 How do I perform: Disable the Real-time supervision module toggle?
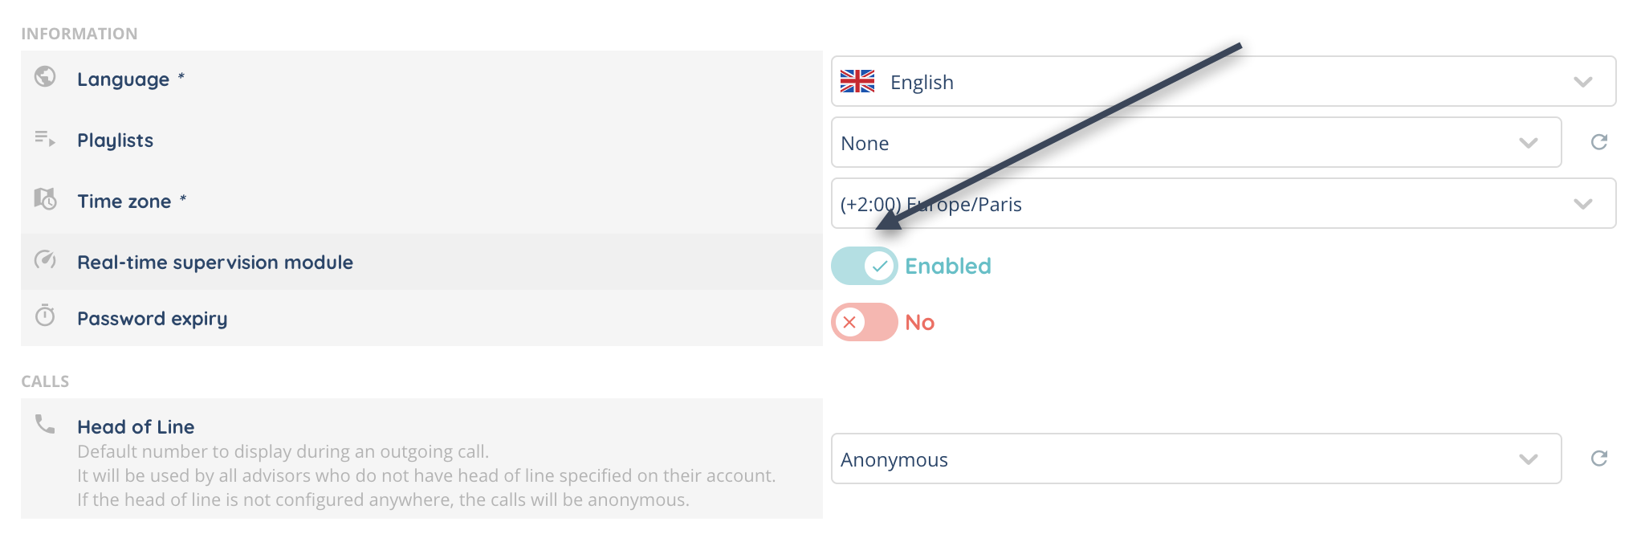click(x=864, y=266)
